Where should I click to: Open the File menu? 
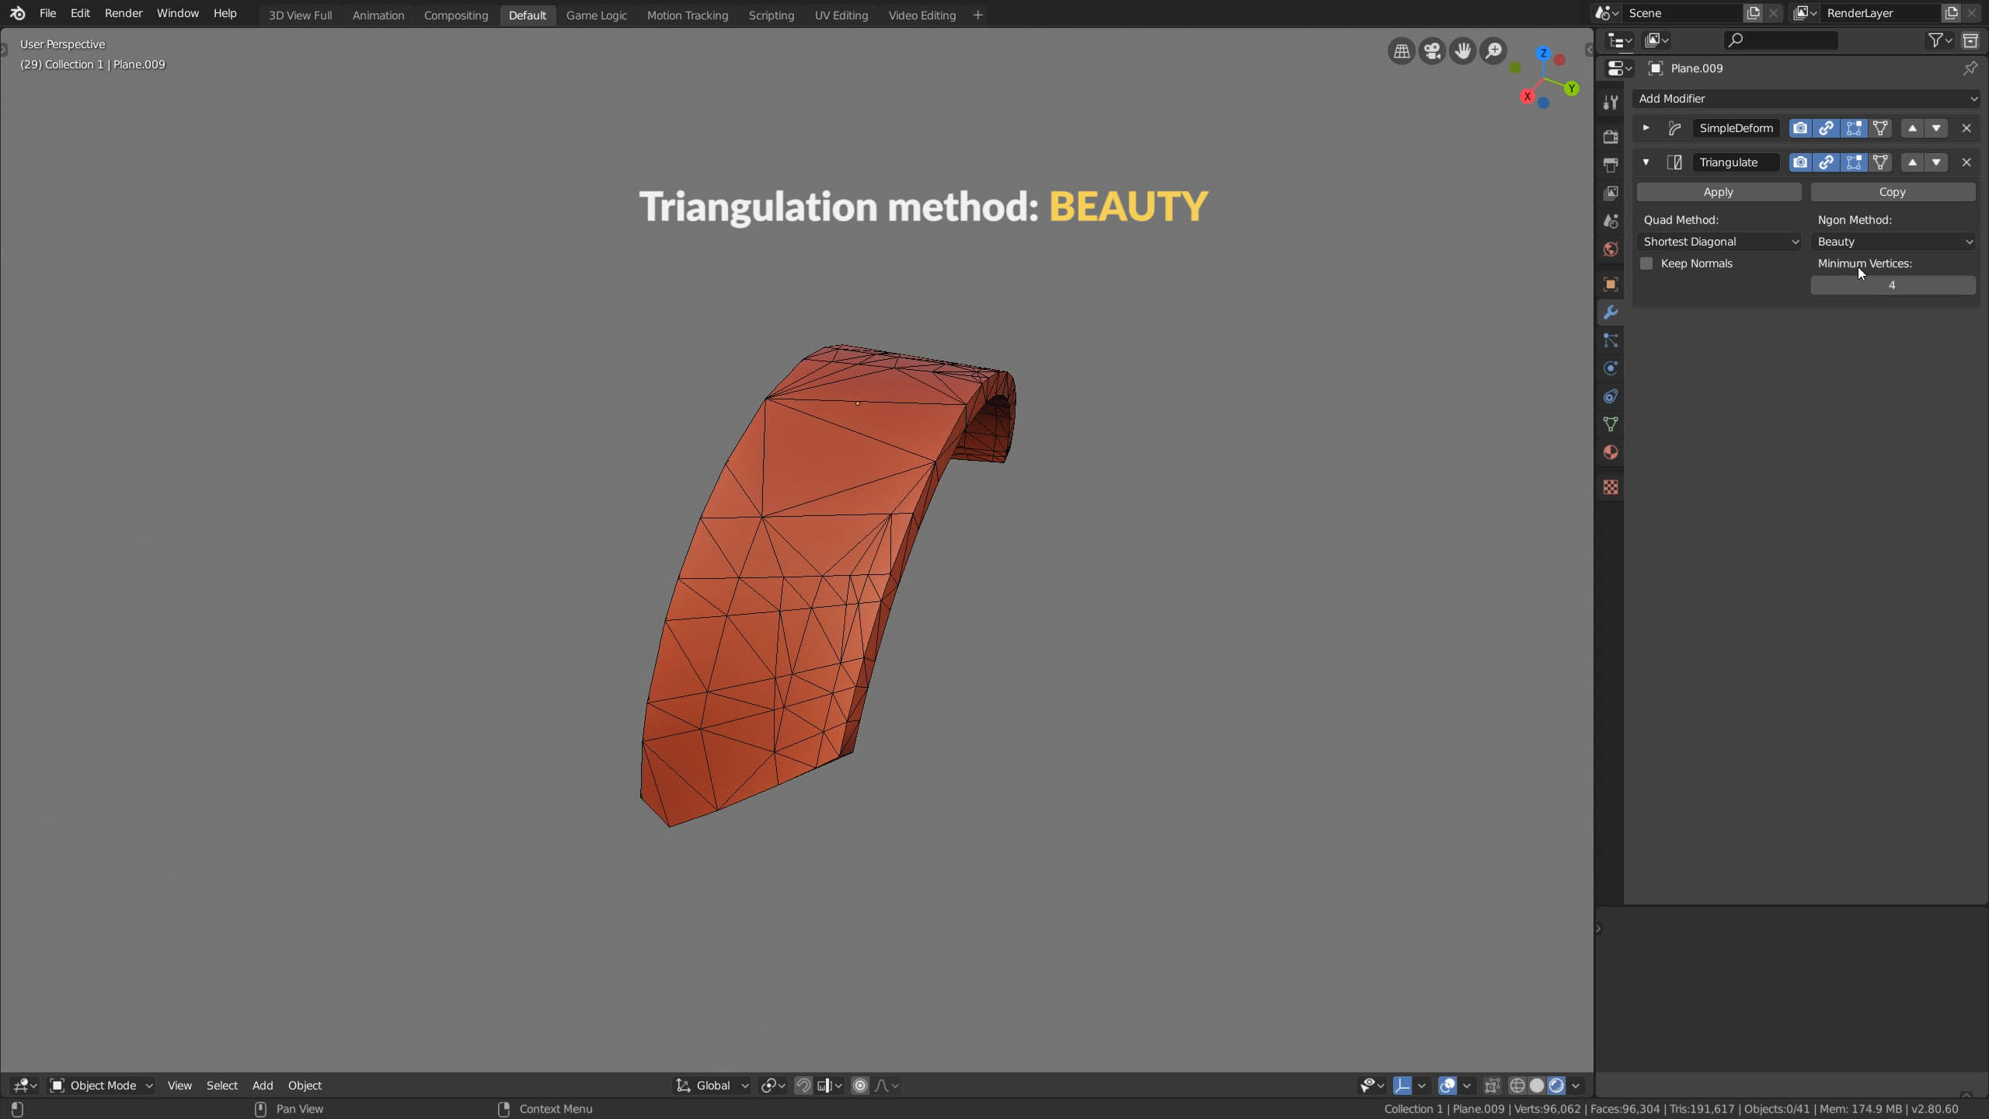point(47,13)
